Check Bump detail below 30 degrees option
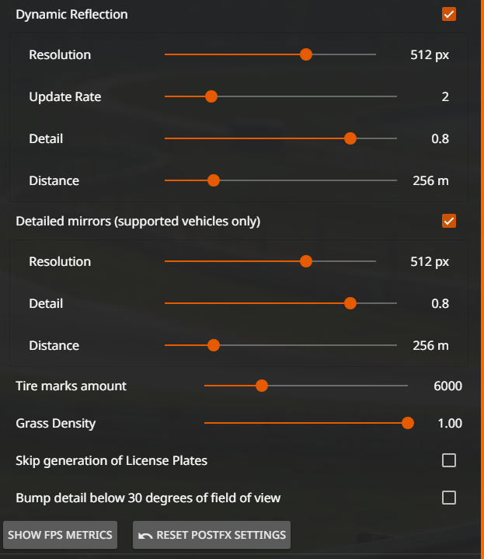The image size is (484, 559). pos(449,498)
